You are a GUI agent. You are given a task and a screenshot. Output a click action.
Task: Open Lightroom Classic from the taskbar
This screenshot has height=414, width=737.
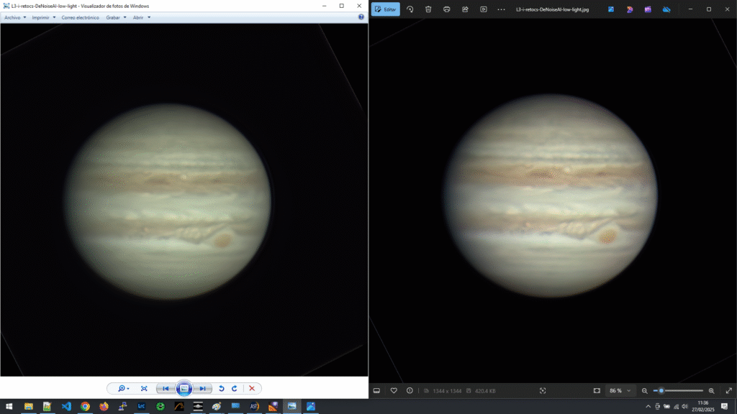coord(142,407)
